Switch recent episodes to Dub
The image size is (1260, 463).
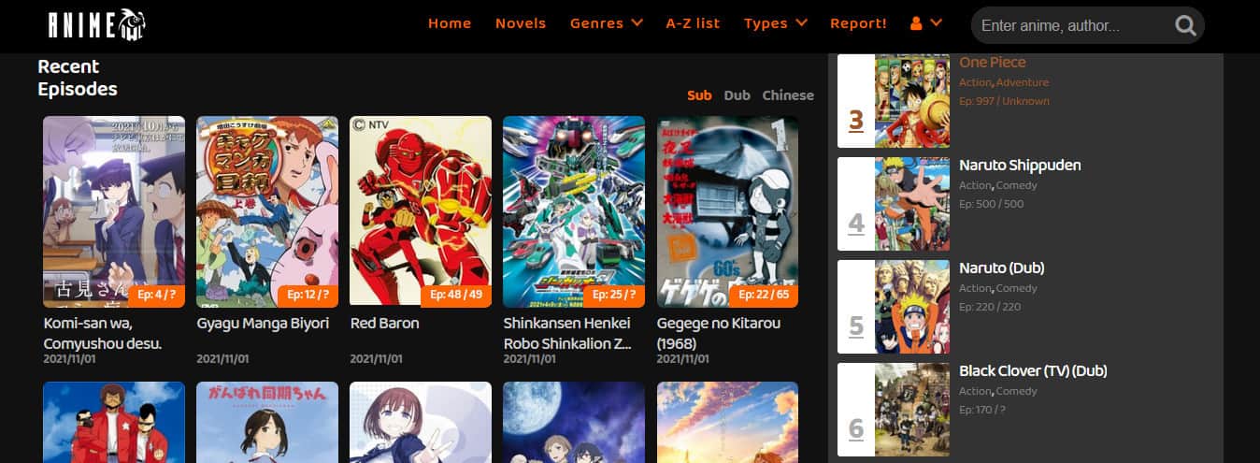tap(737, 95)
